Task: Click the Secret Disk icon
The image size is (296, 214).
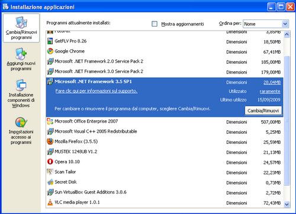Action: 50,182
